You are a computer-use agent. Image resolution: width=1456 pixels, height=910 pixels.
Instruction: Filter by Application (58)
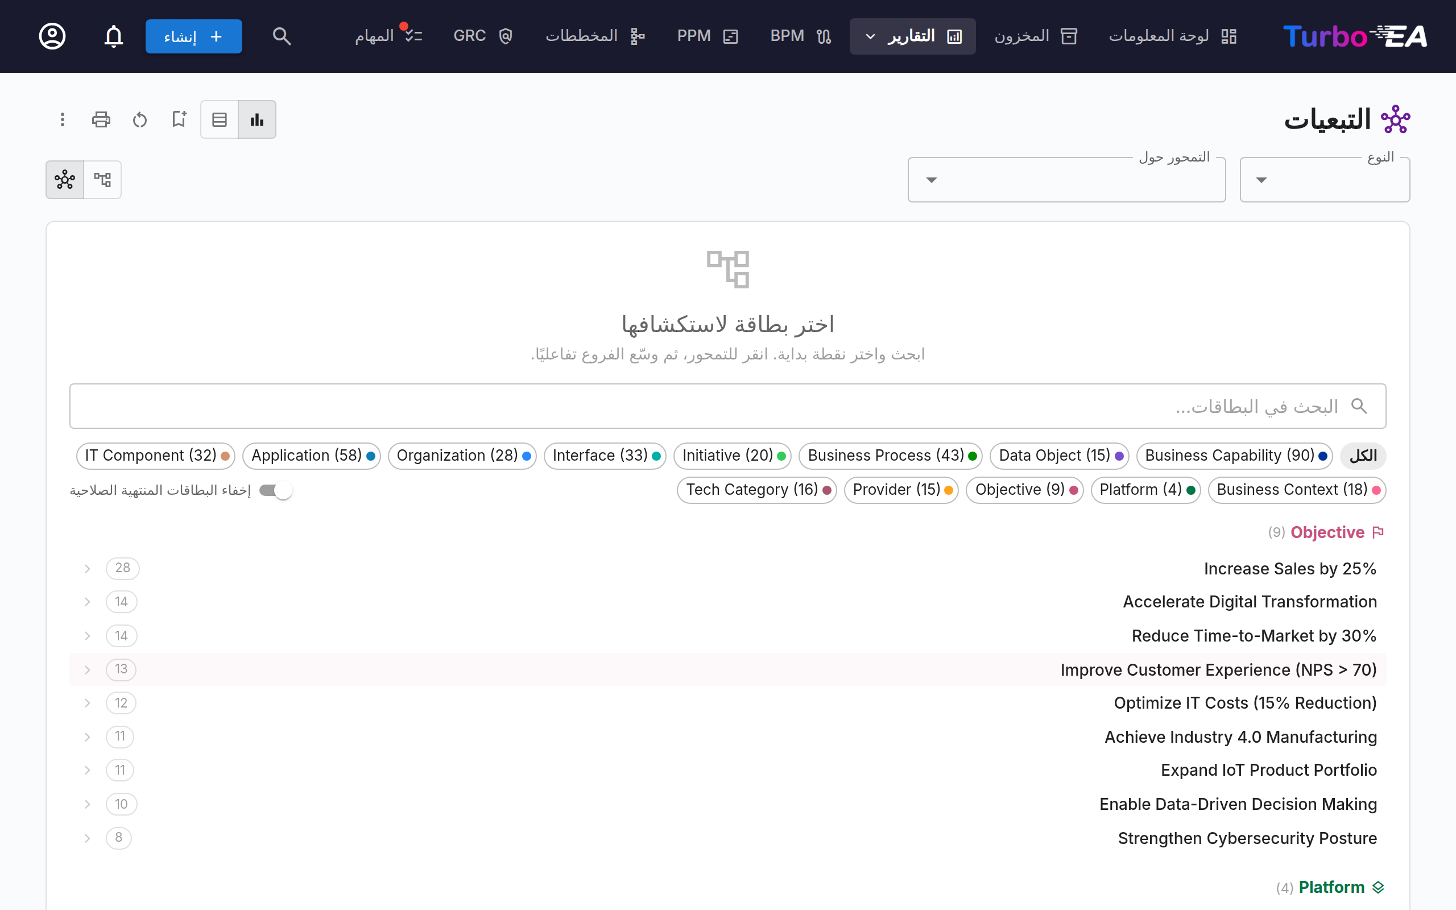(312, 456)
